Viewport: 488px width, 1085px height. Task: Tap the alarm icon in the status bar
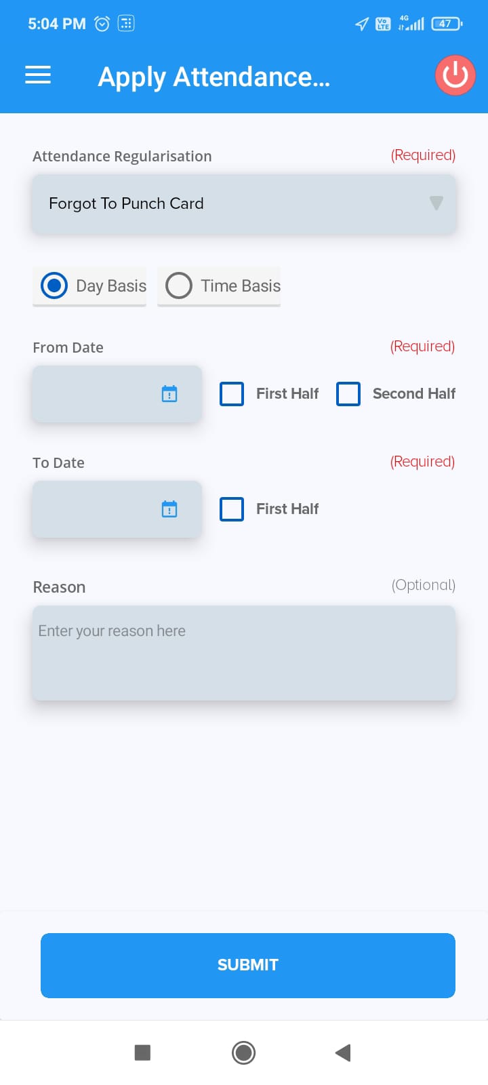102,22
